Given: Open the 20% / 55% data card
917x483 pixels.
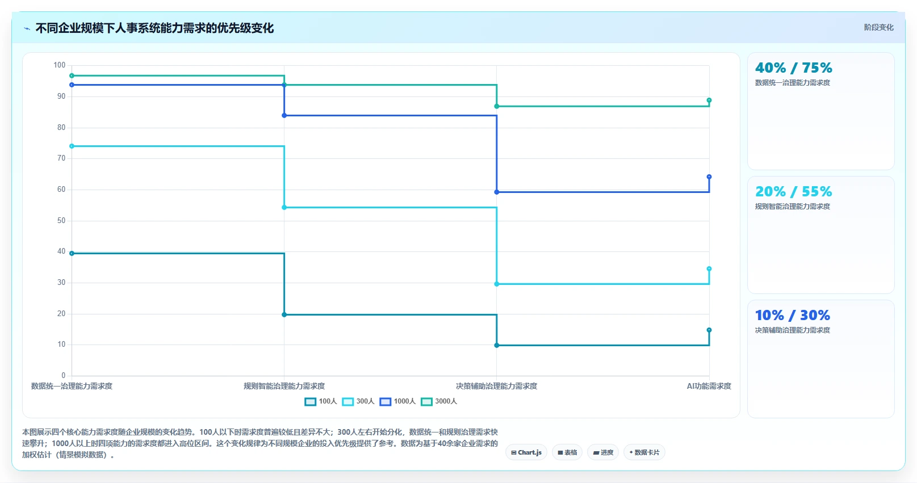Looking at the screenshot, I should (820, 235).
